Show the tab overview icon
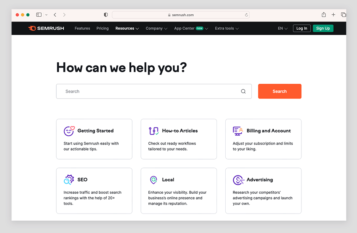The image size is (357, 233). [x=344, y=15]
